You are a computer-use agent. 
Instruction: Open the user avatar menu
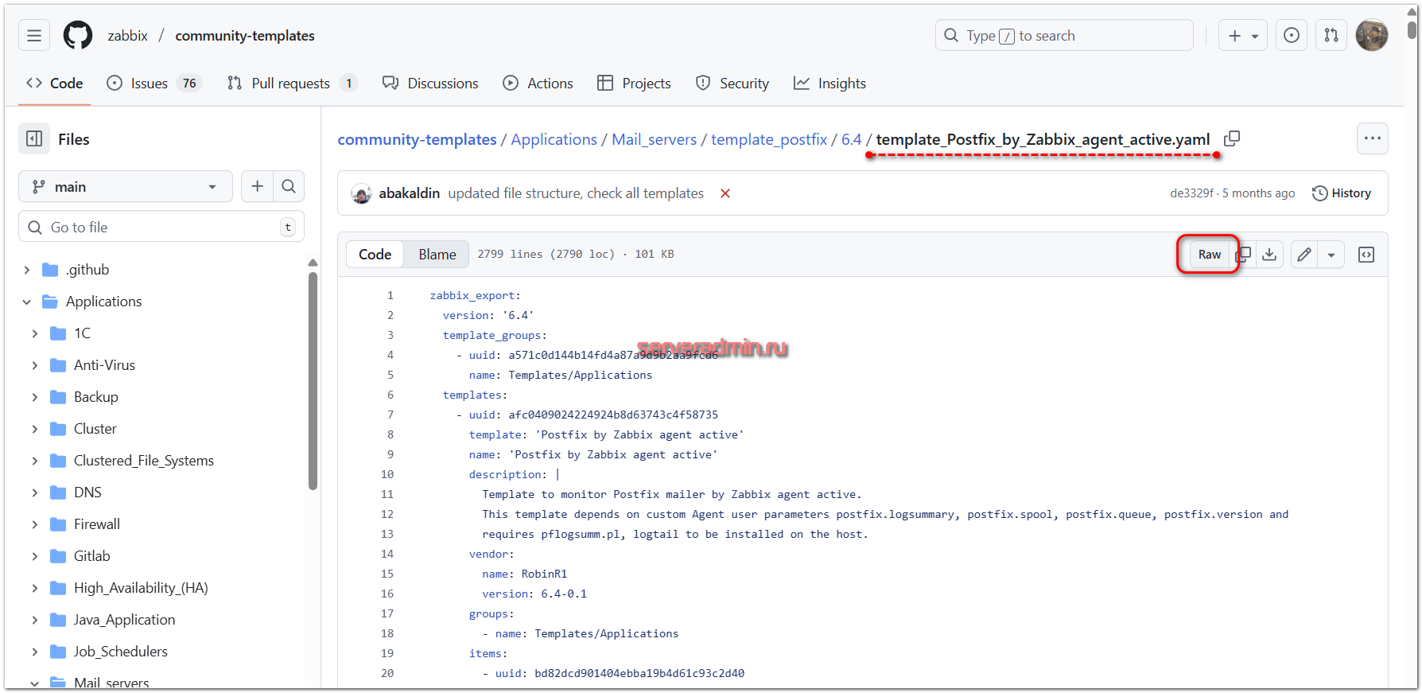pyautogui.click(x=1372, y=36)
